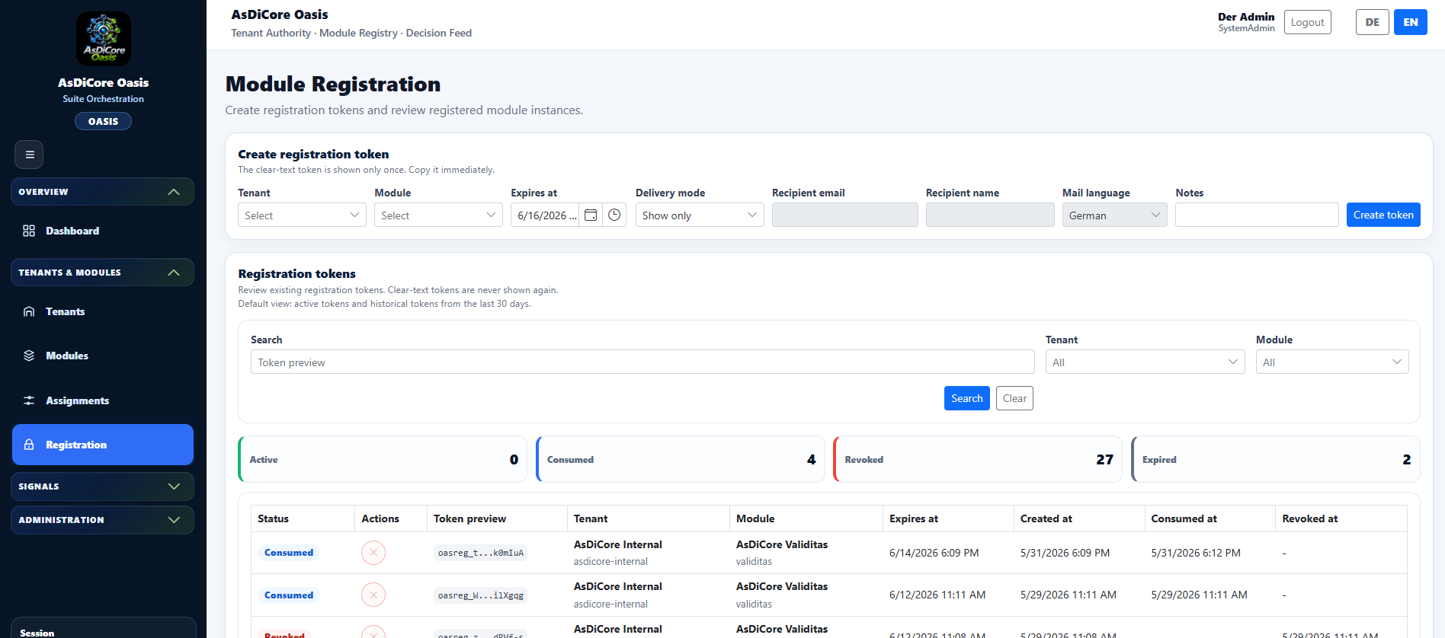This screenshot has height=638, width=1445.
Task: Open the Tenant dropdown in token form
Action: pos(302,215)
